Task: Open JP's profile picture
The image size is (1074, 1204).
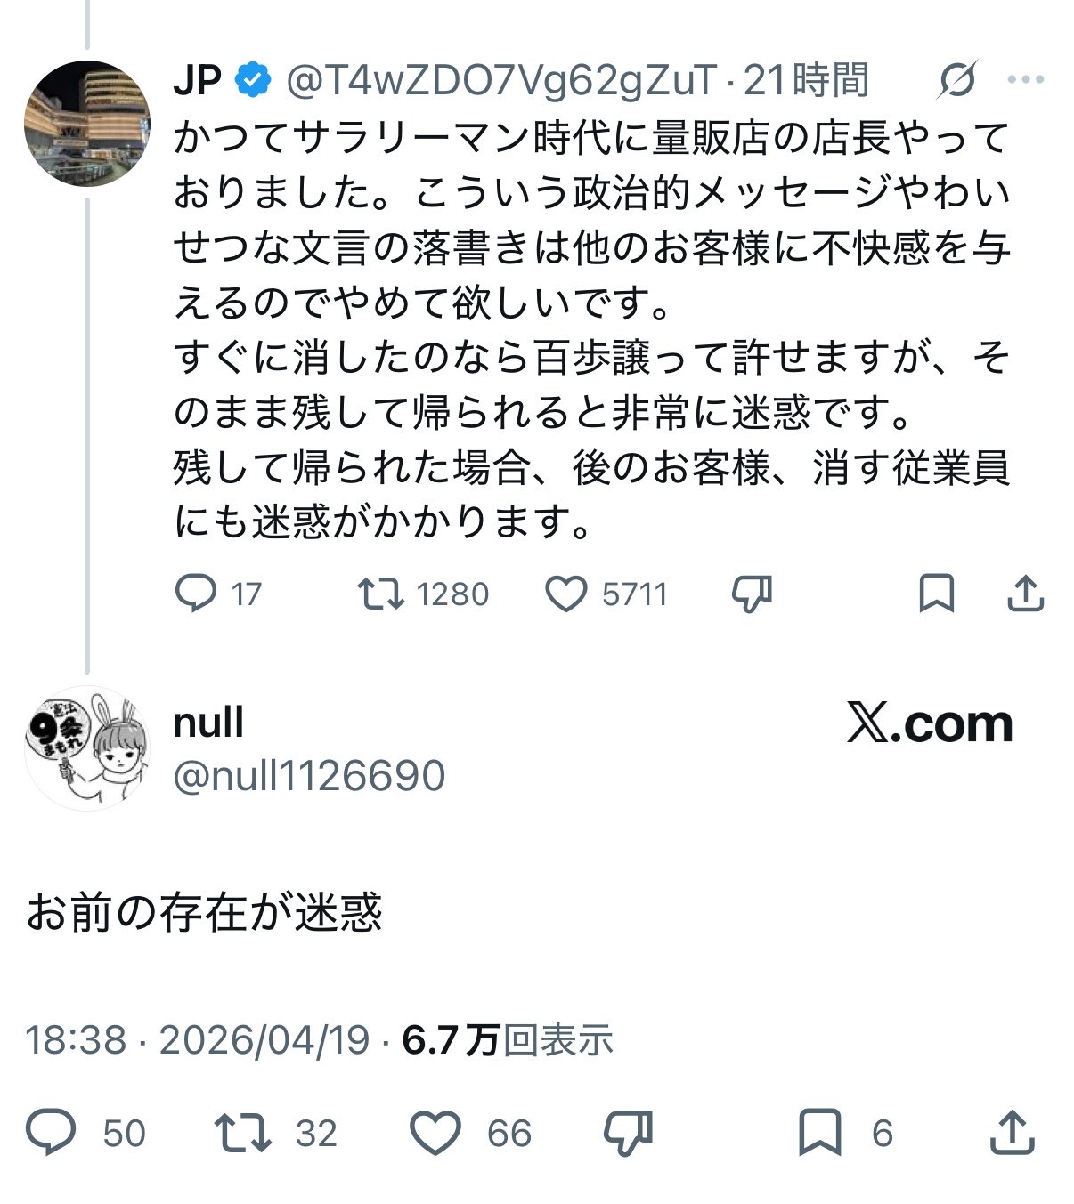Action: click(x=86, y=124)
